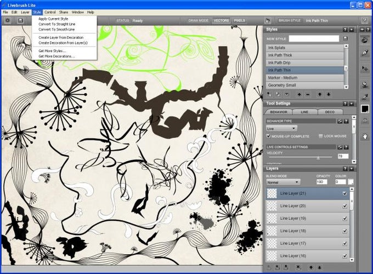Choose Convert To Smooth Line menu entry
The height and width of the screenshot is (274, 373).
(56, 30)
